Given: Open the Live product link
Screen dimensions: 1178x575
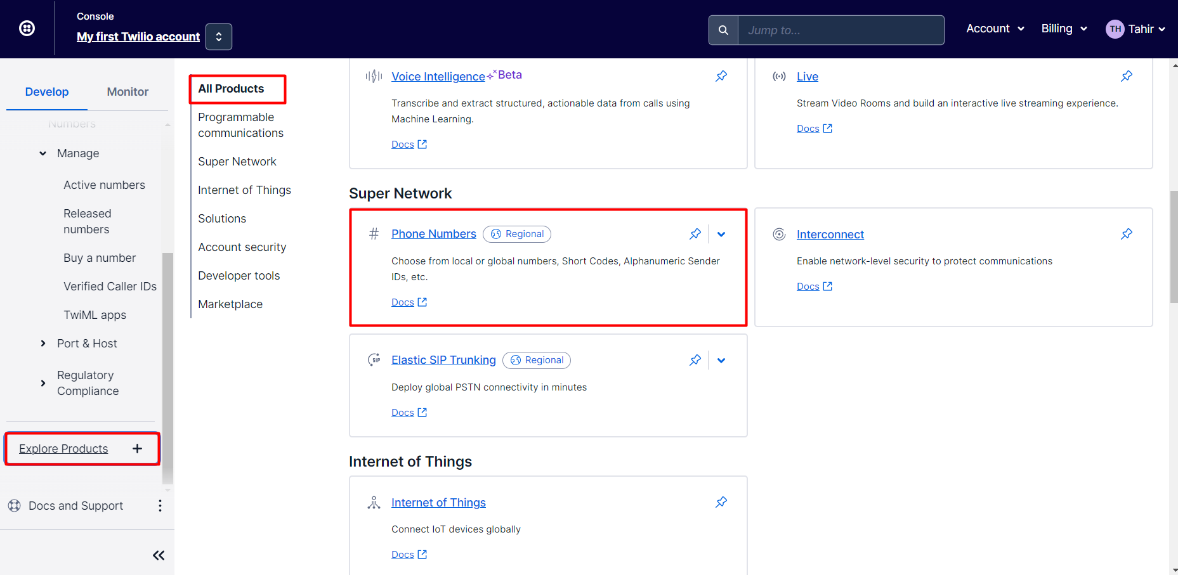Looking at the screenshot, I should (x=808, y=77).
